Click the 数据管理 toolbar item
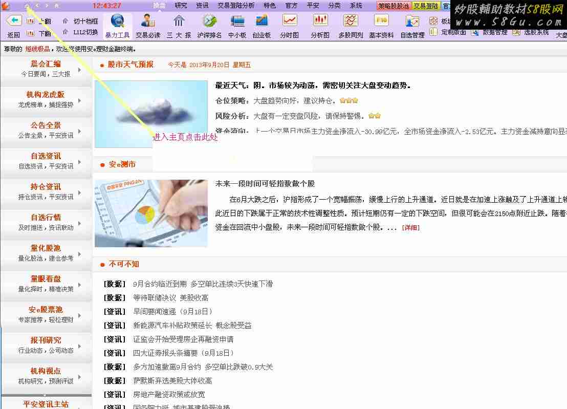 [489, 32]
